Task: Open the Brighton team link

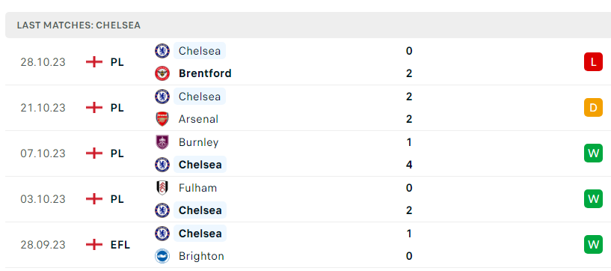Action: pyautogui.click(x=201, y=256)
